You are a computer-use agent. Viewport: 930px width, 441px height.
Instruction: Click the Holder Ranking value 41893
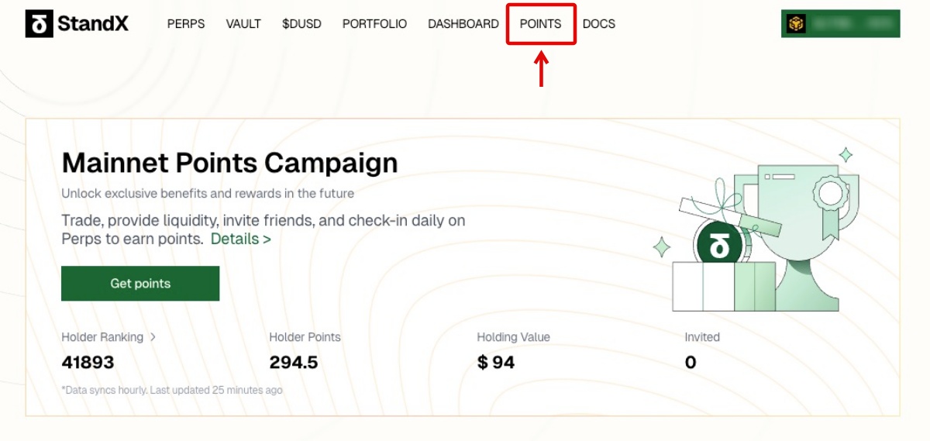point(88,362)
